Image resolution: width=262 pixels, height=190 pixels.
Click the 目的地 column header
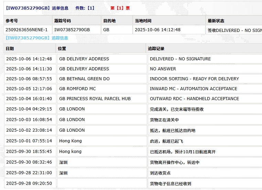pos(109,21)
